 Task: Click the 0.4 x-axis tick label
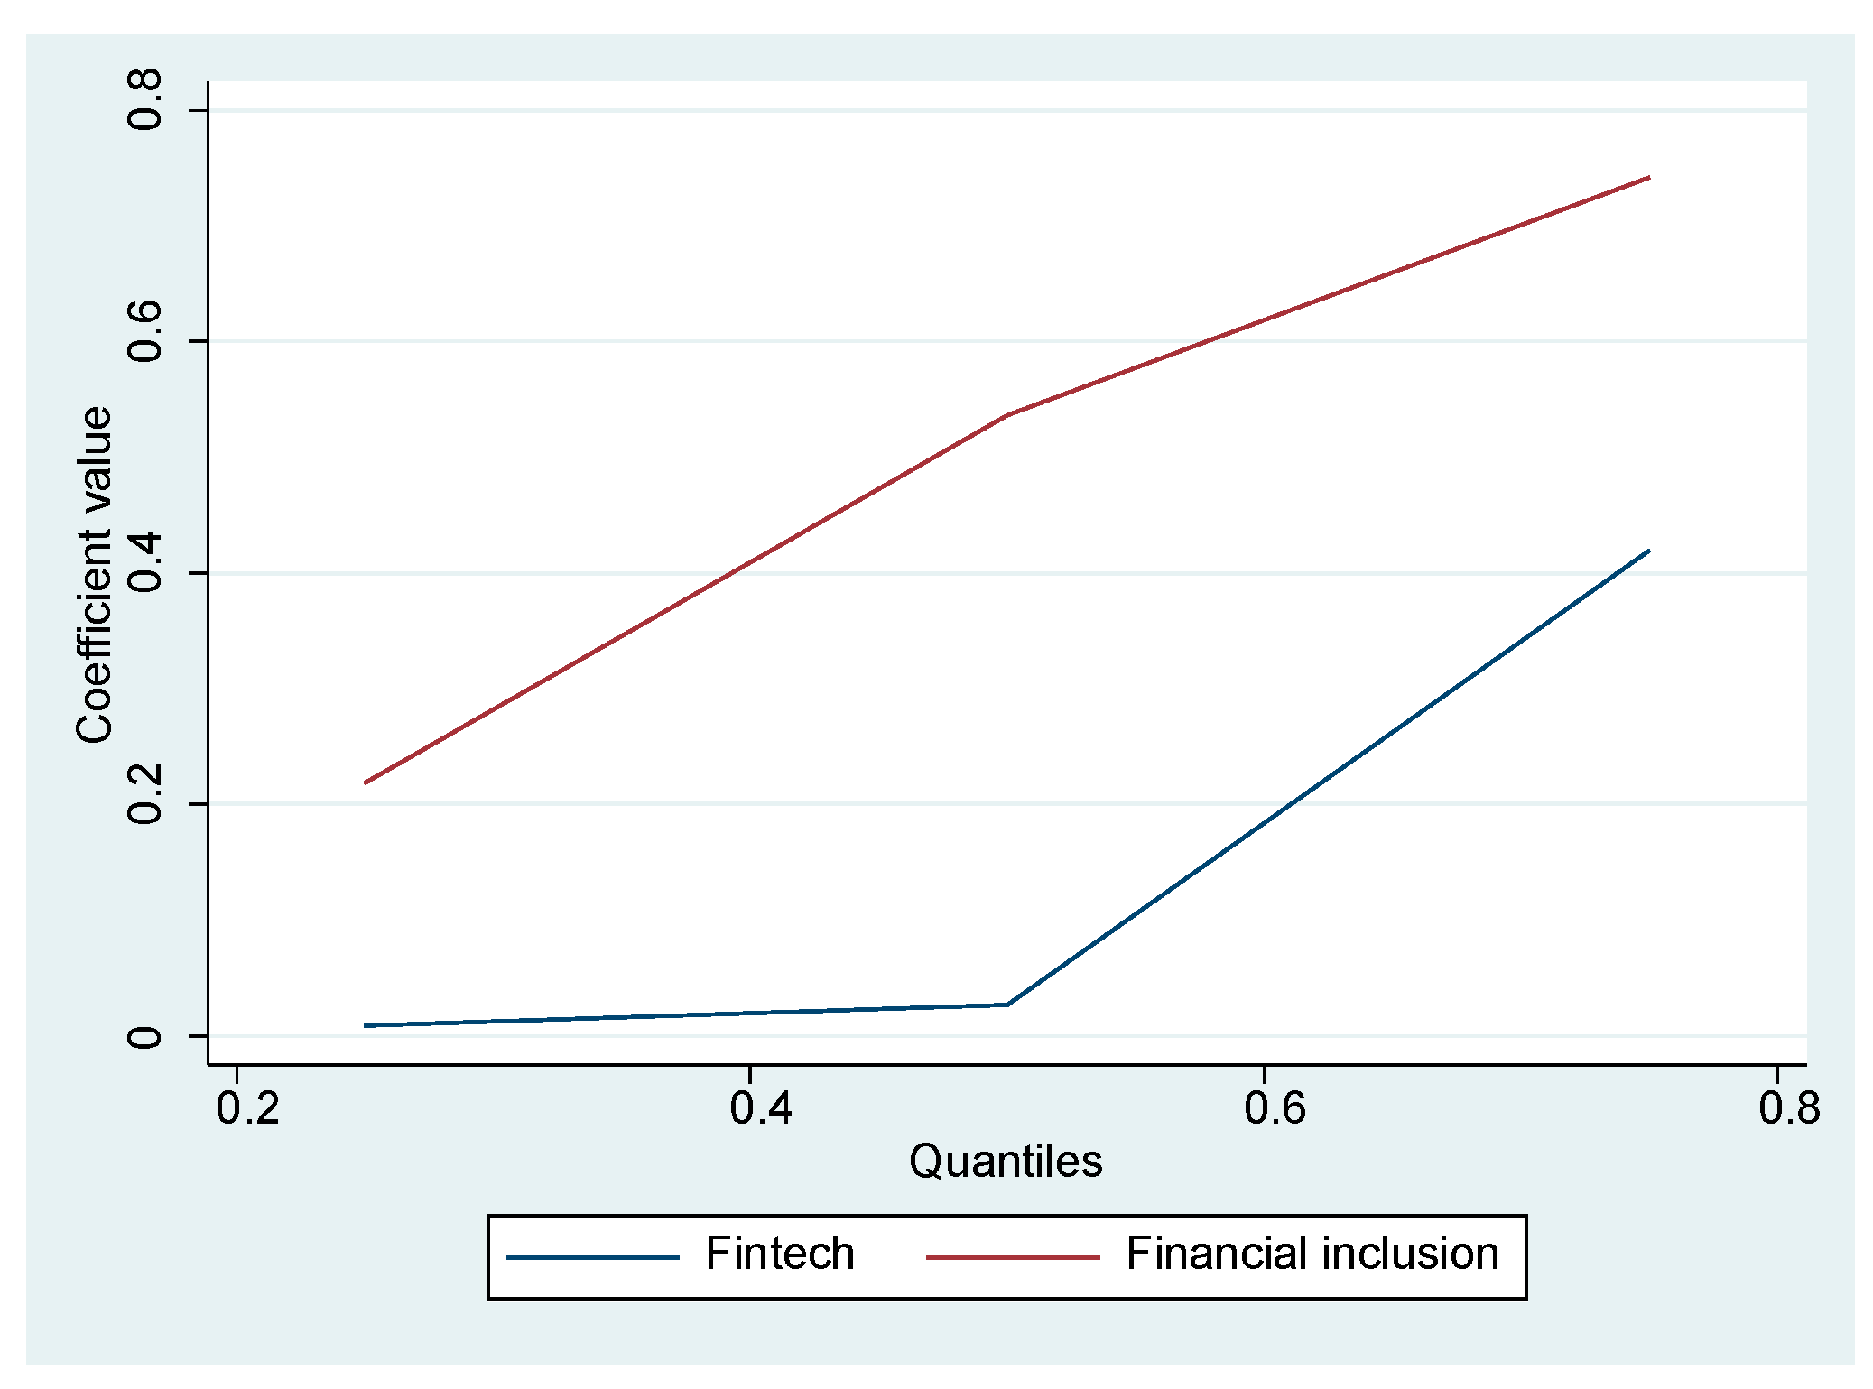(x=761, y=1107)
